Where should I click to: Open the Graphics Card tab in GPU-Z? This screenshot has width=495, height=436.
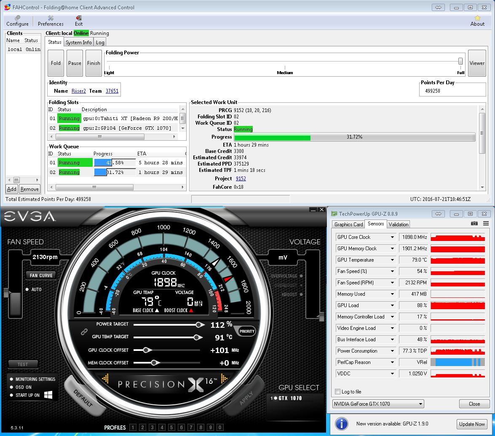(x=348, y=224)
